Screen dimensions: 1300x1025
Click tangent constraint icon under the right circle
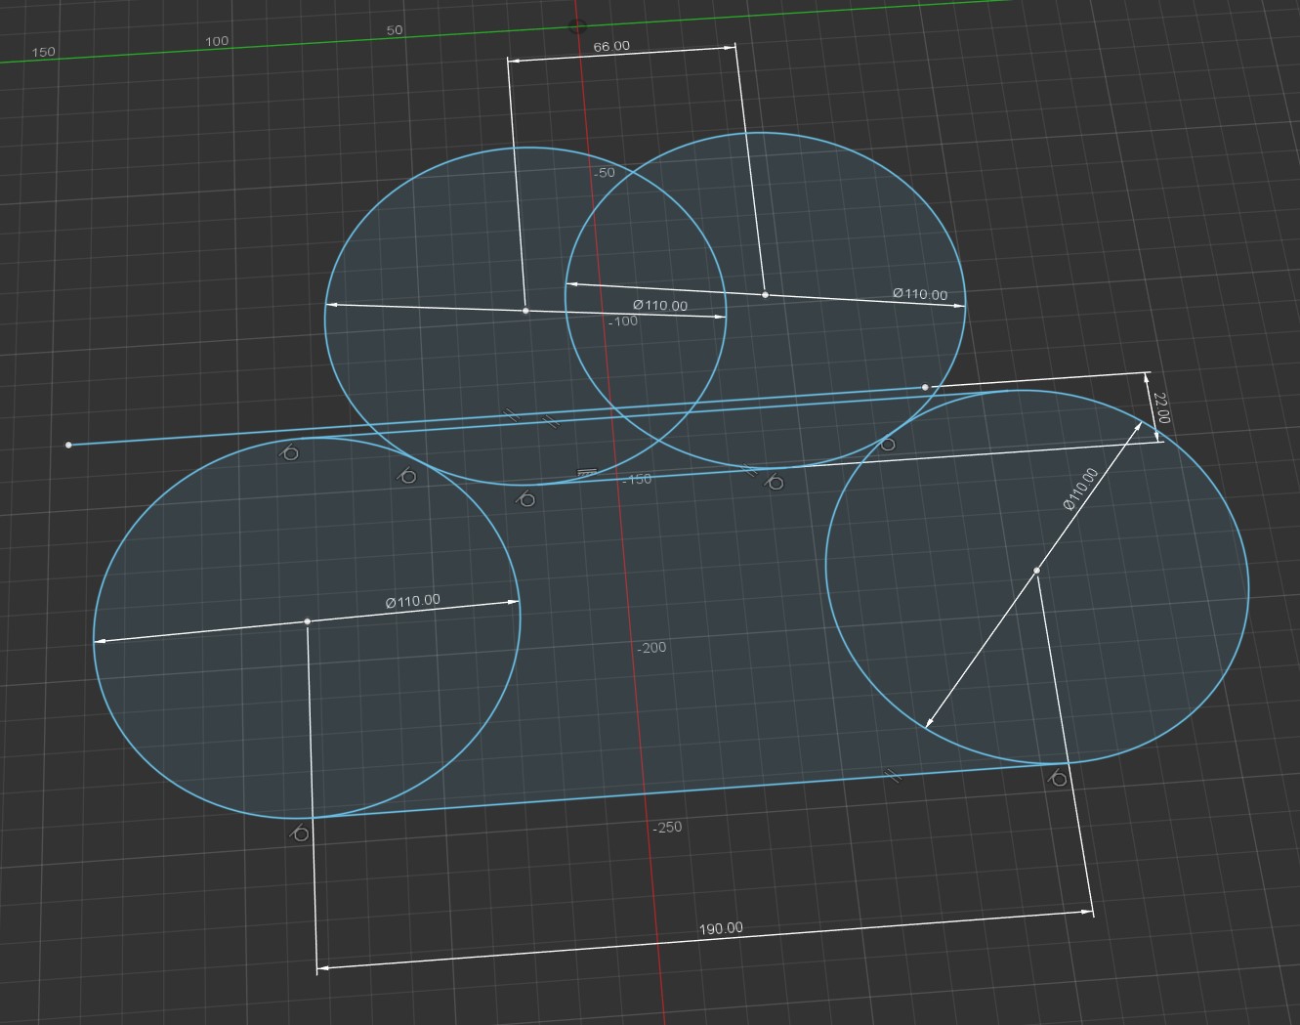pos(1057,779)
